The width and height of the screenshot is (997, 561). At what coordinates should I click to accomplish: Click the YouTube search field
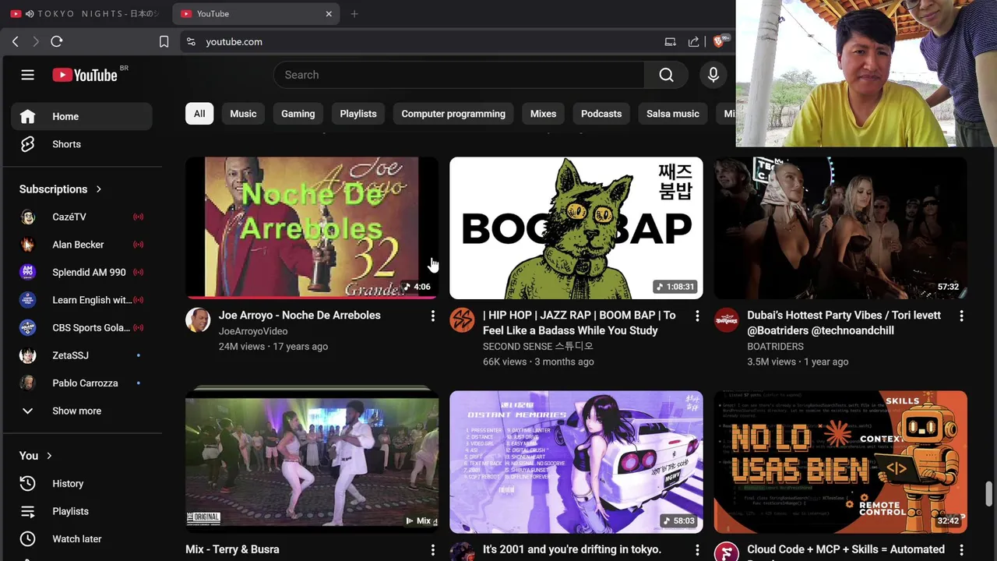pos(459,75)
